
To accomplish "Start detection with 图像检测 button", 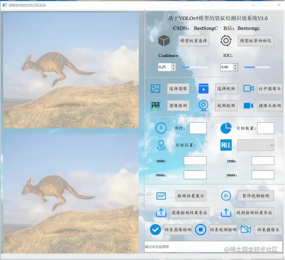I will [178, 105].
